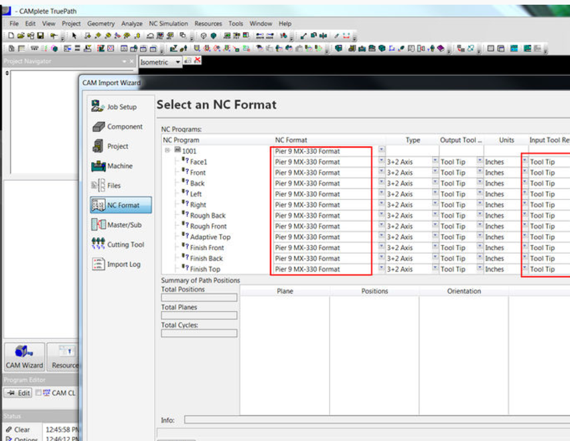Open NC Format dropdown for Finish Top row

click(x=381, y=268)
